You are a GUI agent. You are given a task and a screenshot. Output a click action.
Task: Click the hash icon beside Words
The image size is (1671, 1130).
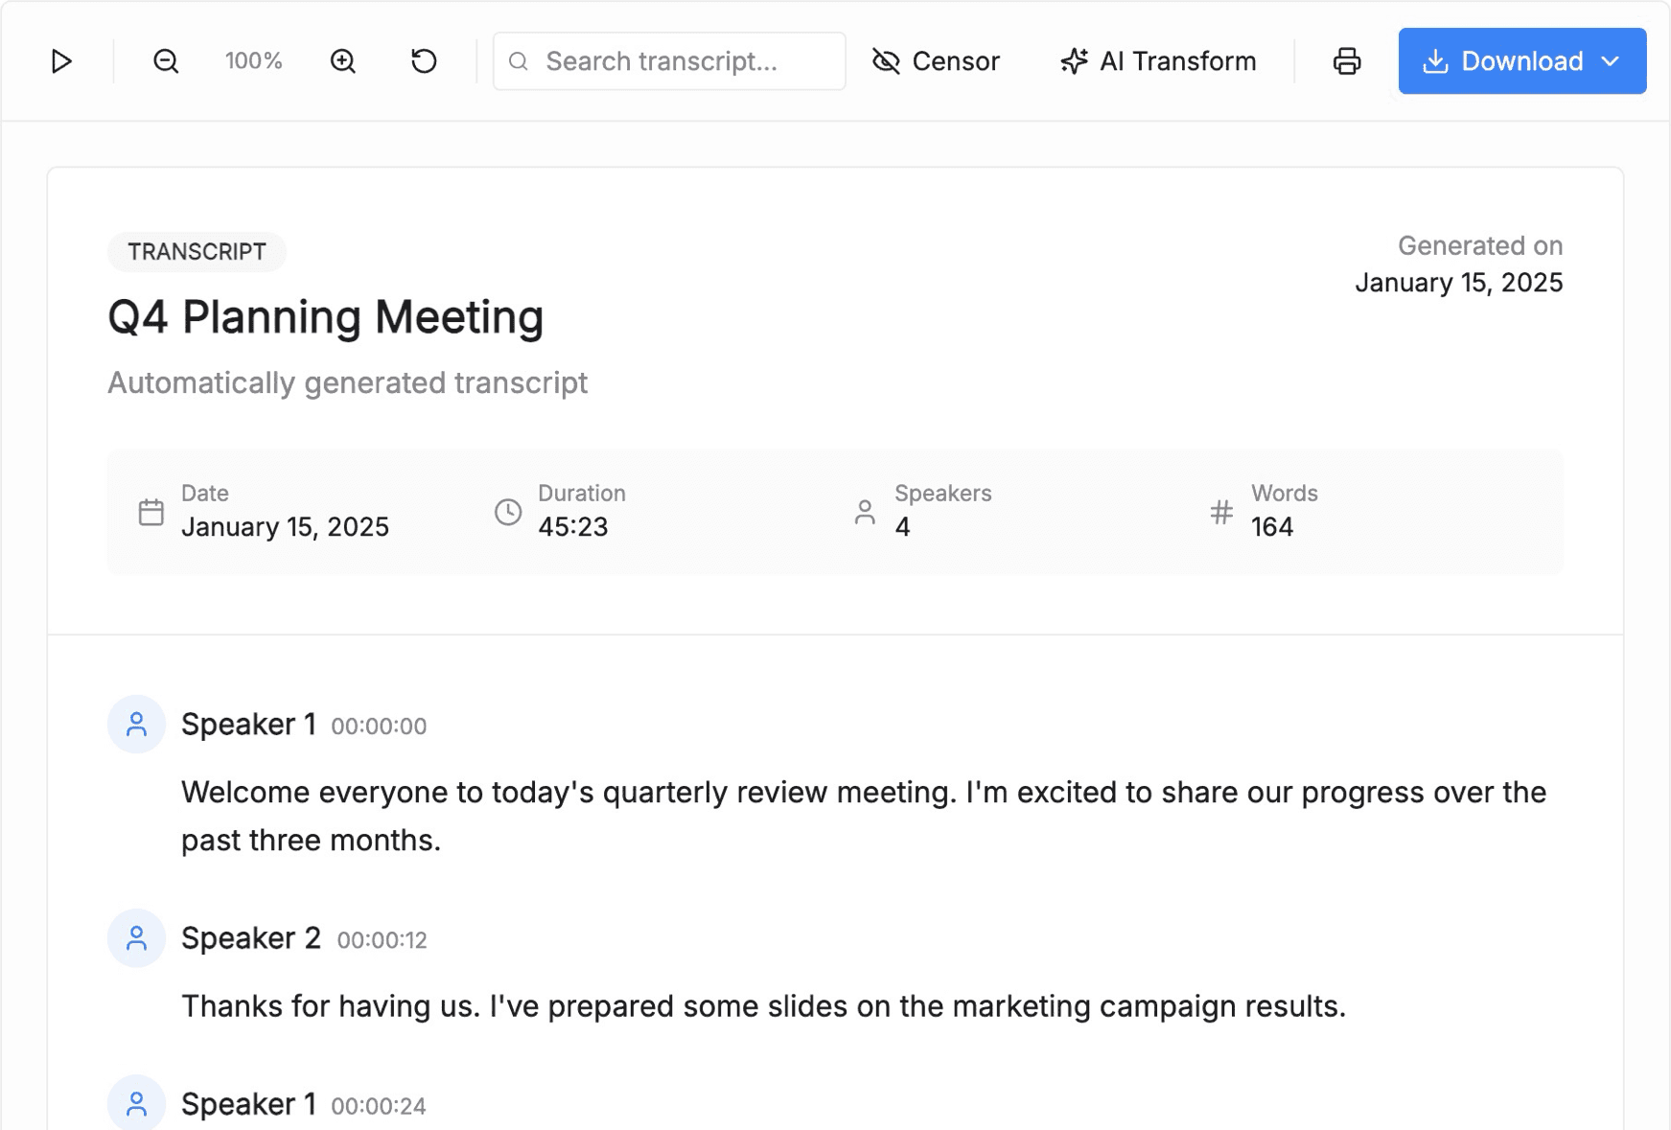pos(1221,512)
